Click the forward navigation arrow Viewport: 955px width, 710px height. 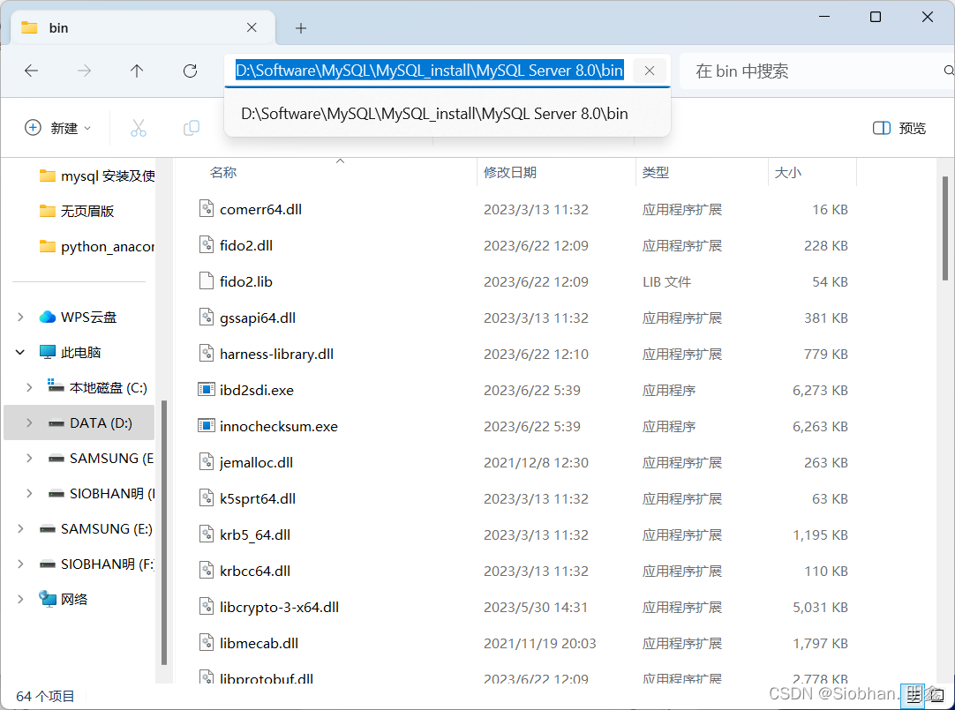[84, 71]
